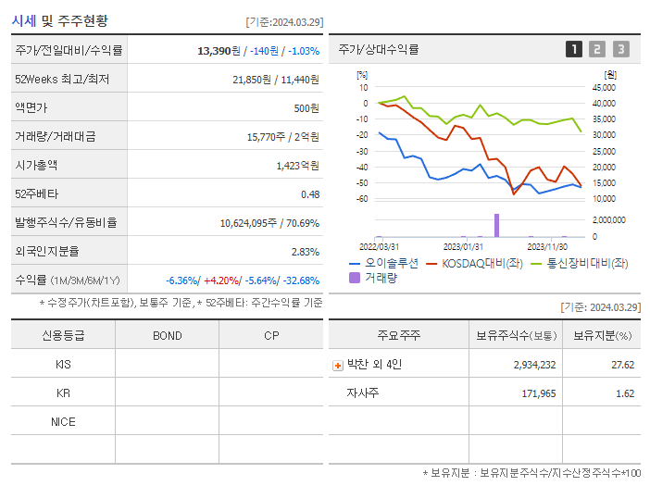Select the 171,965 treasury shares value
Image resolution: width=650 pixels, height=486 pixels.
pyautogui.click(x=539, y=393)
